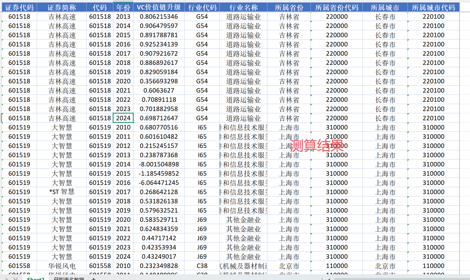Click the cell with value 0.680770516

pyautogui.click(x=159, y=128)
